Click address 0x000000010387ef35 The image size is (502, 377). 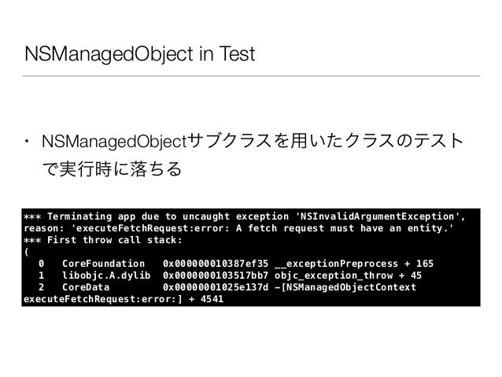[215, 264]
